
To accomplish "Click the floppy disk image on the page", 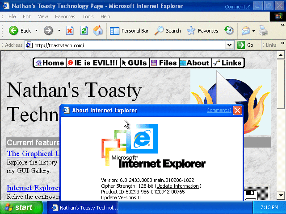I will pos(256,193).
